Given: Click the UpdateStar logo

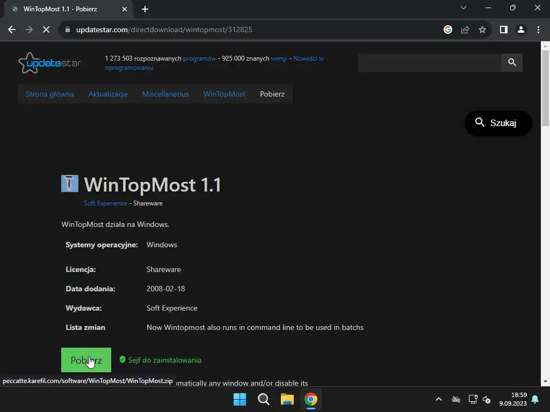Looking at the screenshot, I should pos(49,63).
